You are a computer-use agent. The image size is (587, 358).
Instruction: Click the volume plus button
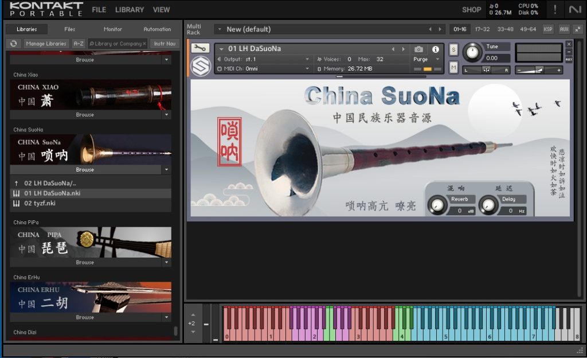[x=558, y=70]
